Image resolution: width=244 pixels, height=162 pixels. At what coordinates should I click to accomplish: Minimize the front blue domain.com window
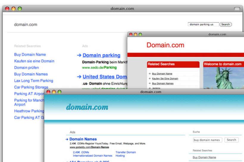click(54, 92)
